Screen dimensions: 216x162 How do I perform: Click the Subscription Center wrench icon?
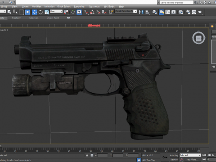(201, 2)
